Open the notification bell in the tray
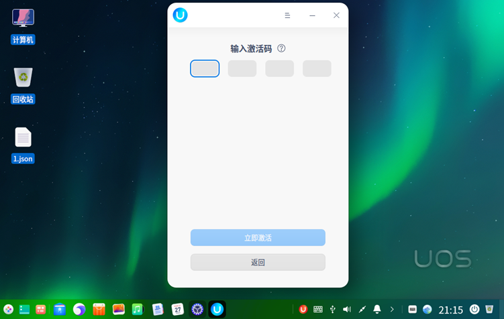The width and height of the screenshot is (504, 319). pos(376,309)
